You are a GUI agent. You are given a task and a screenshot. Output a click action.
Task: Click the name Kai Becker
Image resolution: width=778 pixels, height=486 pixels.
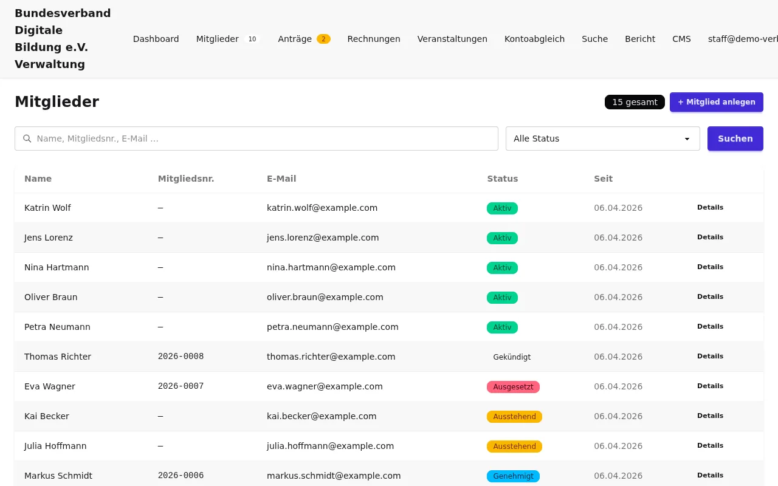(x=47, y=416)
